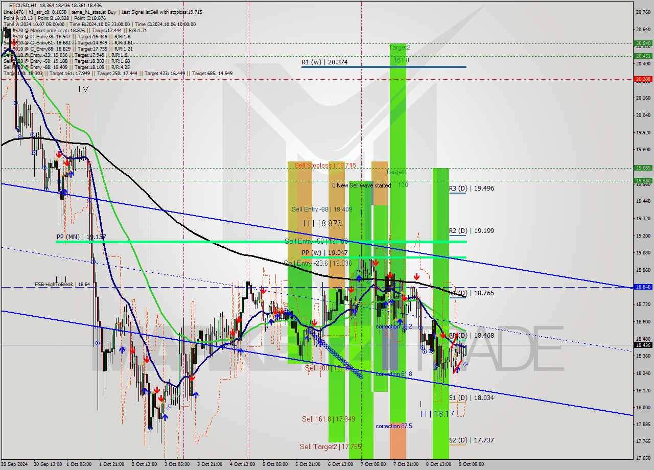654x470 pixels.
Task: Select the R2 (D) | 19.199 level label
Action: point(472,230)
